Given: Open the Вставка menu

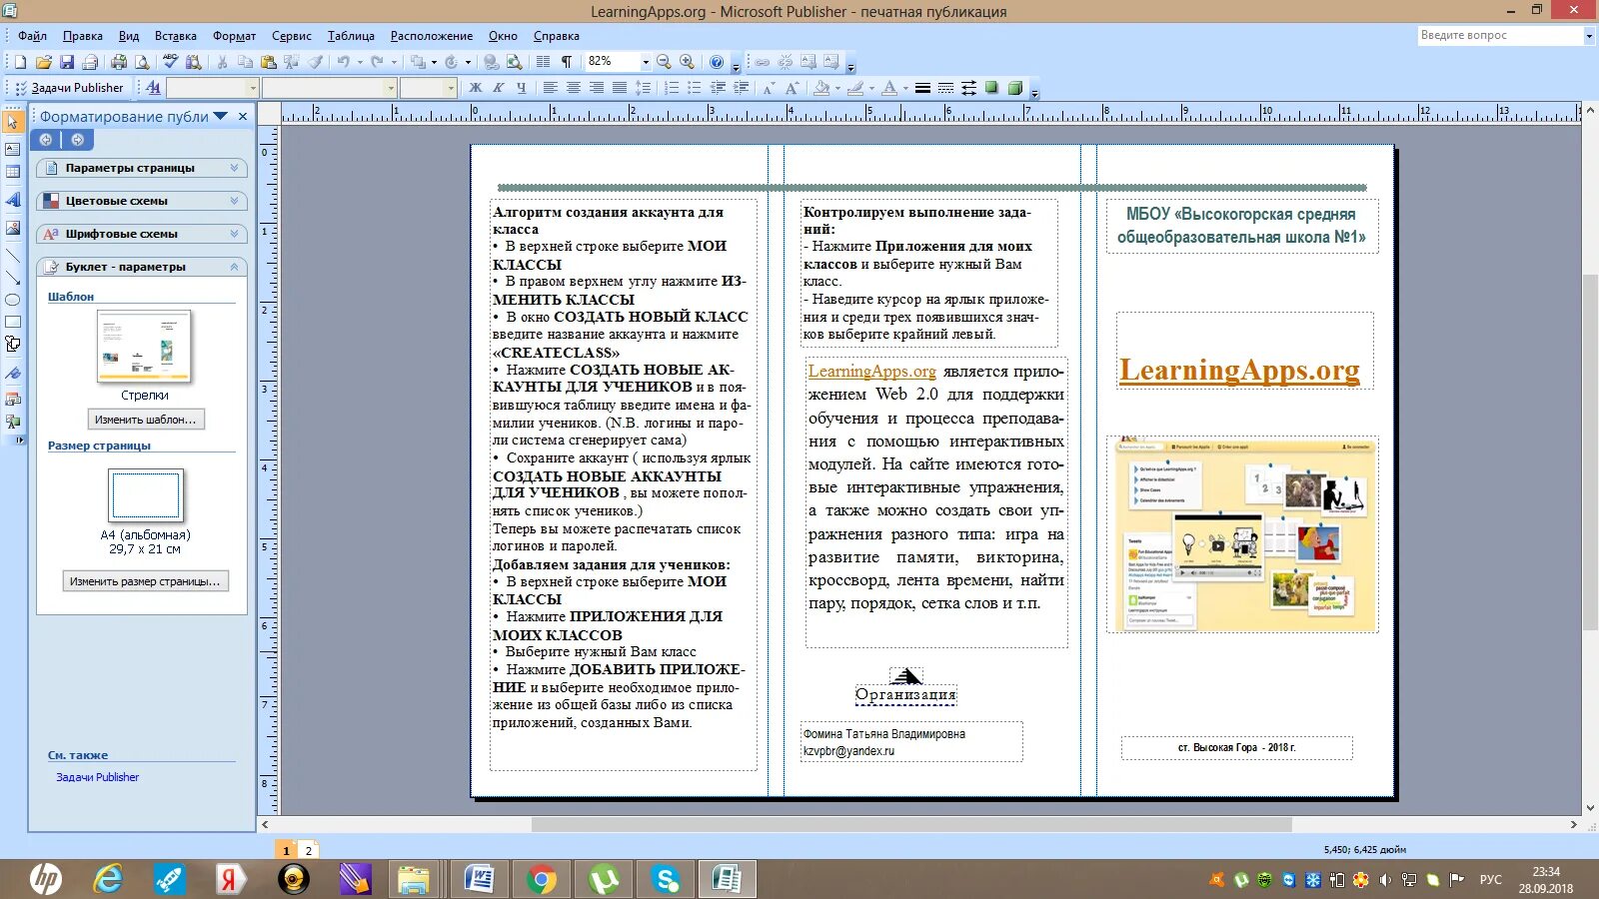Looking at the screenshot, I should coord(176,36).
